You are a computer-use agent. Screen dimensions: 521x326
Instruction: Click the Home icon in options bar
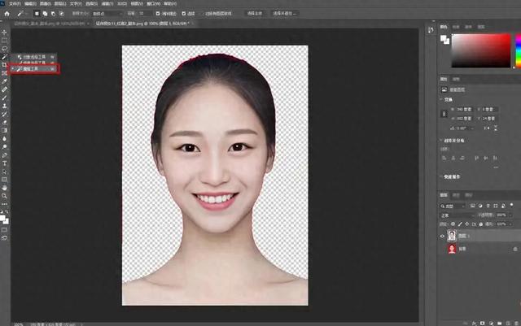coord(7,14)
